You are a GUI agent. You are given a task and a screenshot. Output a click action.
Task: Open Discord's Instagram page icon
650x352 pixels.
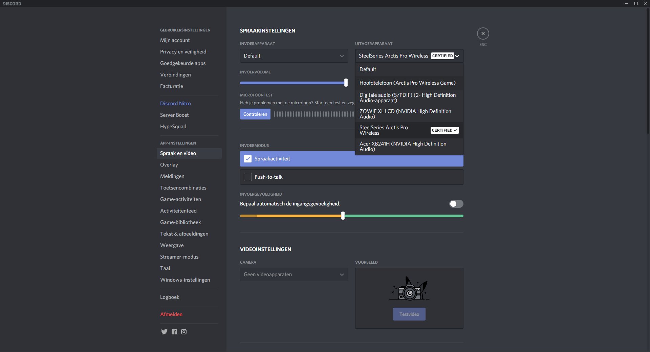pyautogui.click(x=184, y=332)
